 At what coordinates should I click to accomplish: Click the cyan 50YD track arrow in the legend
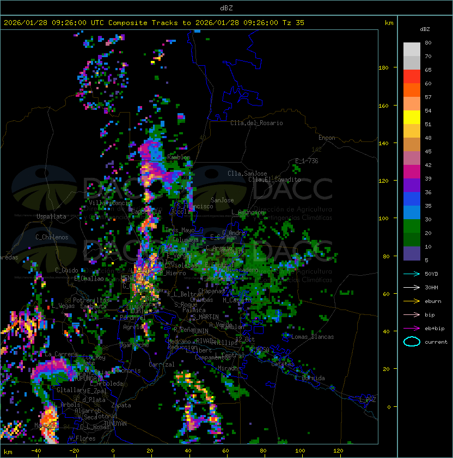[412, 274]
